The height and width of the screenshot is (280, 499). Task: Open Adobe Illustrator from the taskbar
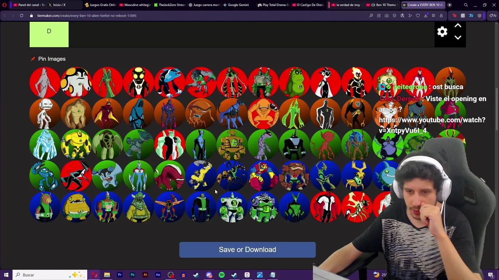click(x=145, y=275)
